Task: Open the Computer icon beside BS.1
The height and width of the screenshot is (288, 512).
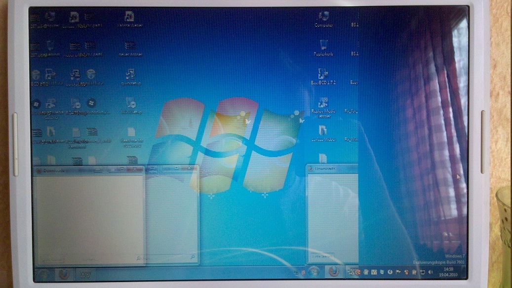Action: (x=323, y=19)
